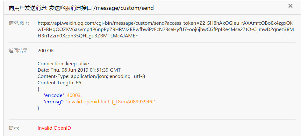Click the red Invalid OpenID hint text
The height and width of the screenshot is (136, 301).
point(54,128)
